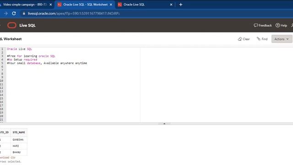Click the Help question mark icon
This screenshot has width=293, height=165.
278,25
